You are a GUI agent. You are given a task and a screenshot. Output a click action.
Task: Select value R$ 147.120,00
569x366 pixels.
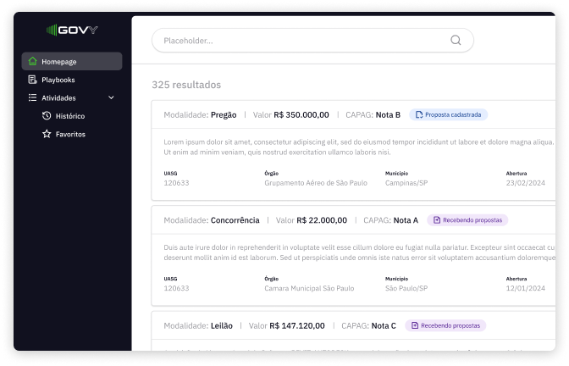tap(297, 325)
